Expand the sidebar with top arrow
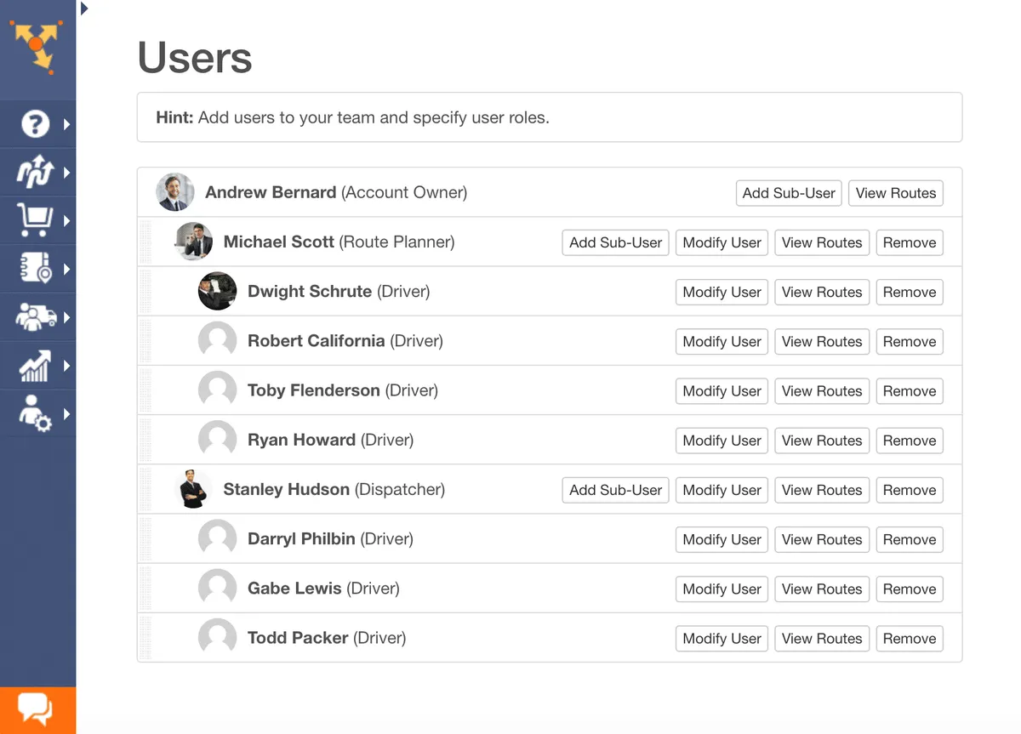This screenshot has width=1021, height=734. [84, 9]
